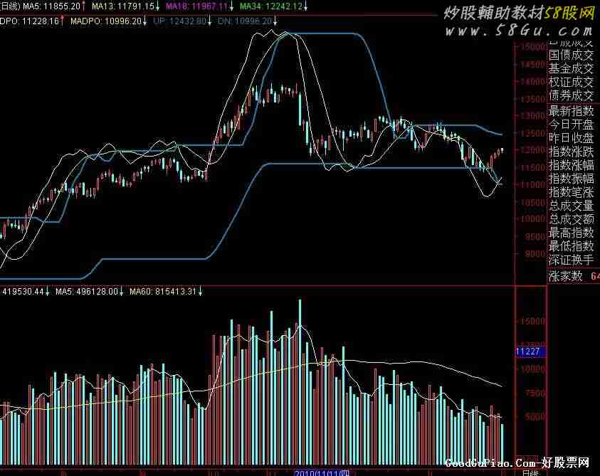Click the 日线 period label bottom right
Viewport: 600px width, 476px height.
click(530, 472)
